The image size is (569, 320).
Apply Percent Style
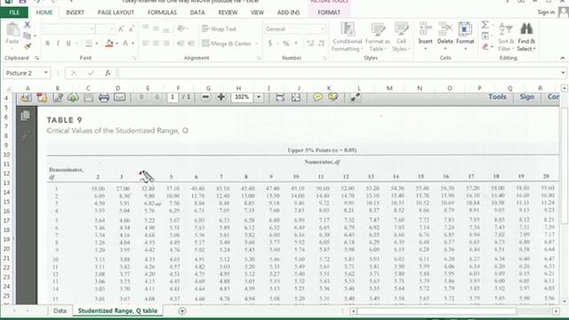point(286,44)
